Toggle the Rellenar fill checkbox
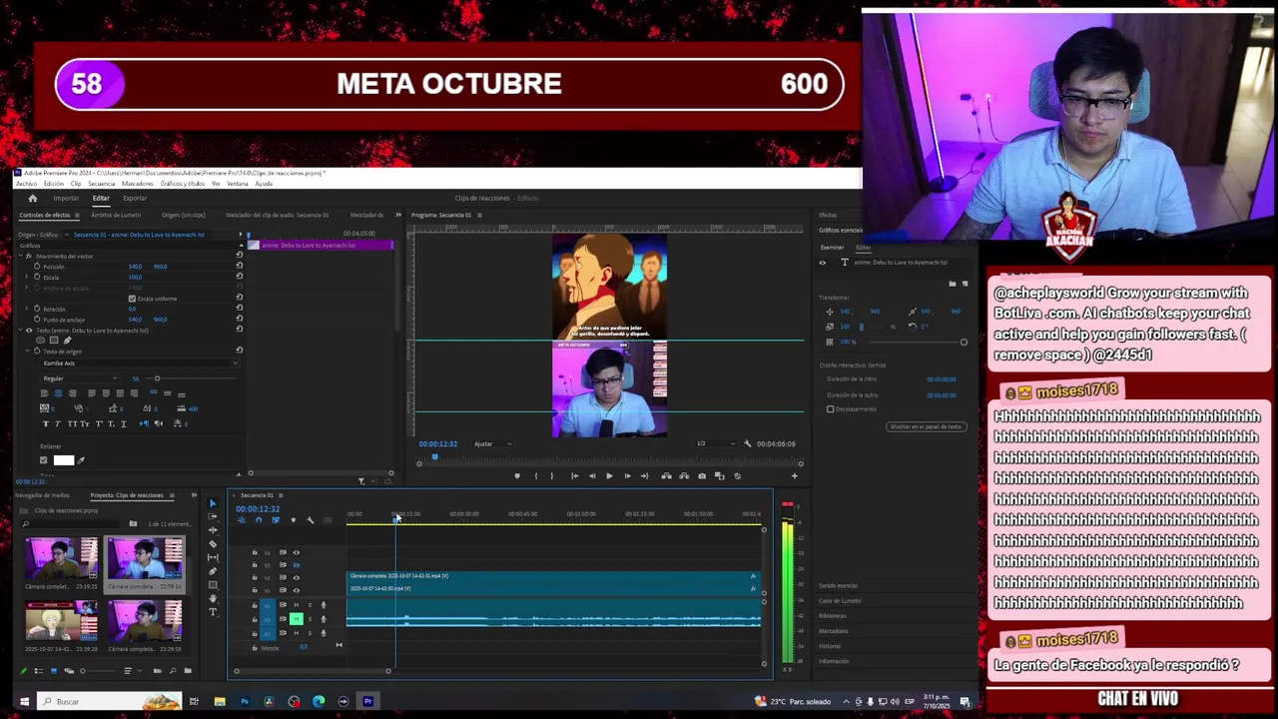Viewport: 1278px width, 719px height. click(x=43, y=460)
